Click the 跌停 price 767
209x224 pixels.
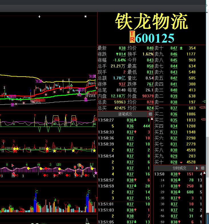(x=150, y=84)
